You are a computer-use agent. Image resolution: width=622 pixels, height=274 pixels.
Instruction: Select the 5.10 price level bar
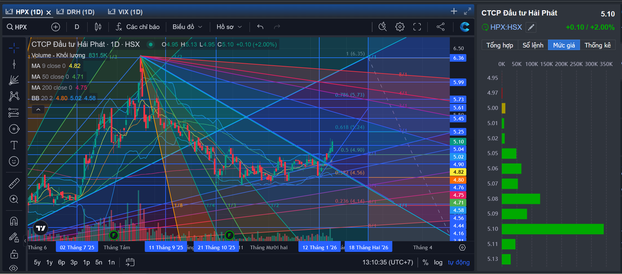coord(553,229)
